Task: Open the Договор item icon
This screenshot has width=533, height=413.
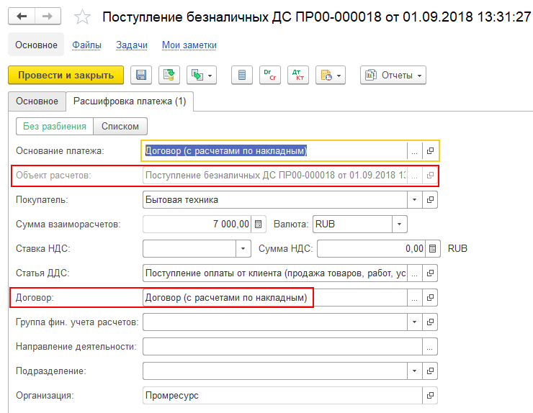Action: [430, 298]
